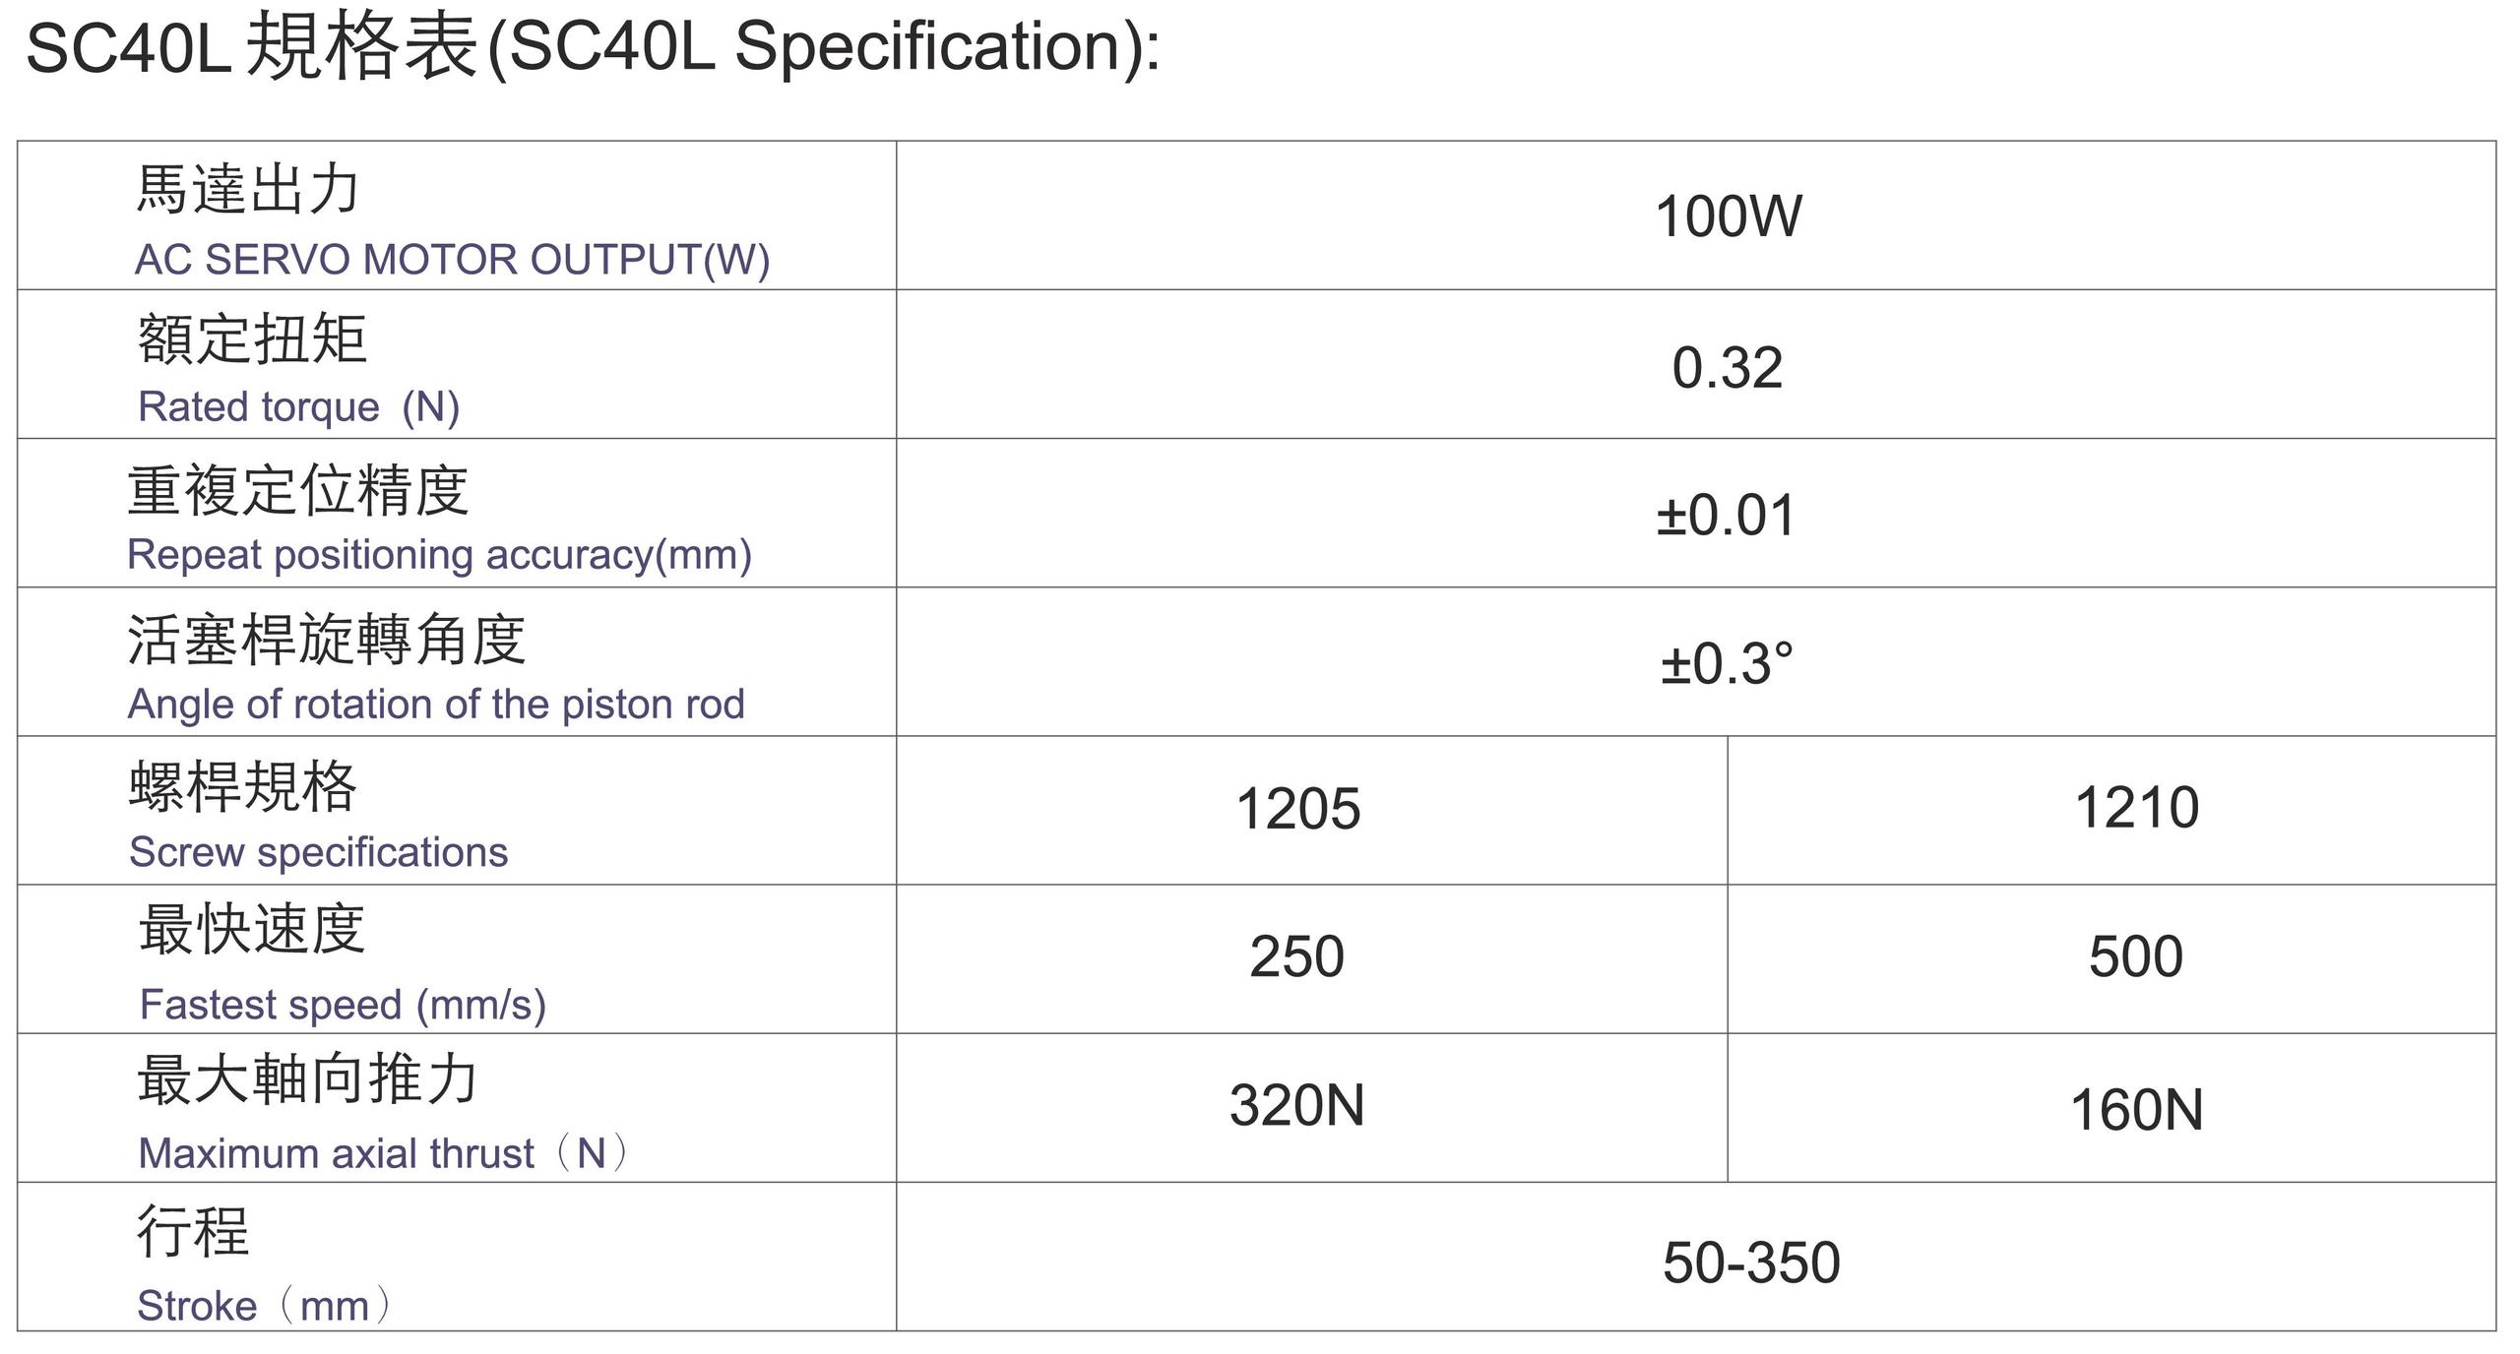Click the SC40L Specification title text
This screenshot has width=2520, height=1354.
click(593, 47)
